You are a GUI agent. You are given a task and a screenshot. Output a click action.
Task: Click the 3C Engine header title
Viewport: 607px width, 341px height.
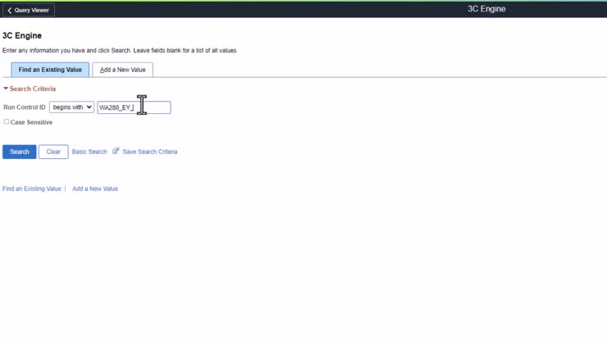[486, 9]
